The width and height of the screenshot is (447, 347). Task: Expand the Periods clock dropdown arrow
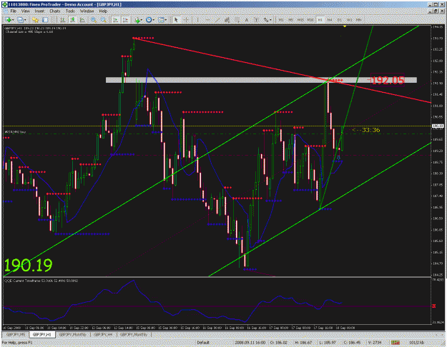pos(153,20)
